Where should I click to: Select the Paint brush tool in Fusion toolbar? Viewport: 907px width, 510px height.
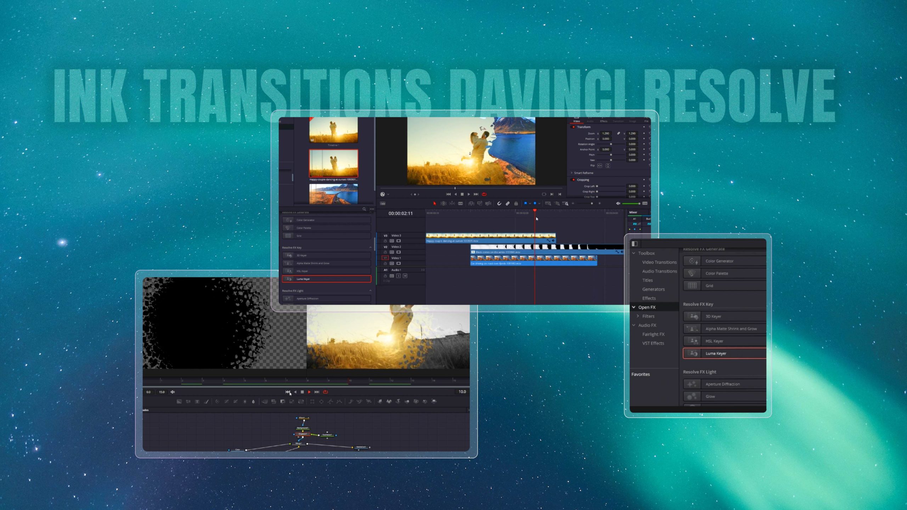coord(206,402)
